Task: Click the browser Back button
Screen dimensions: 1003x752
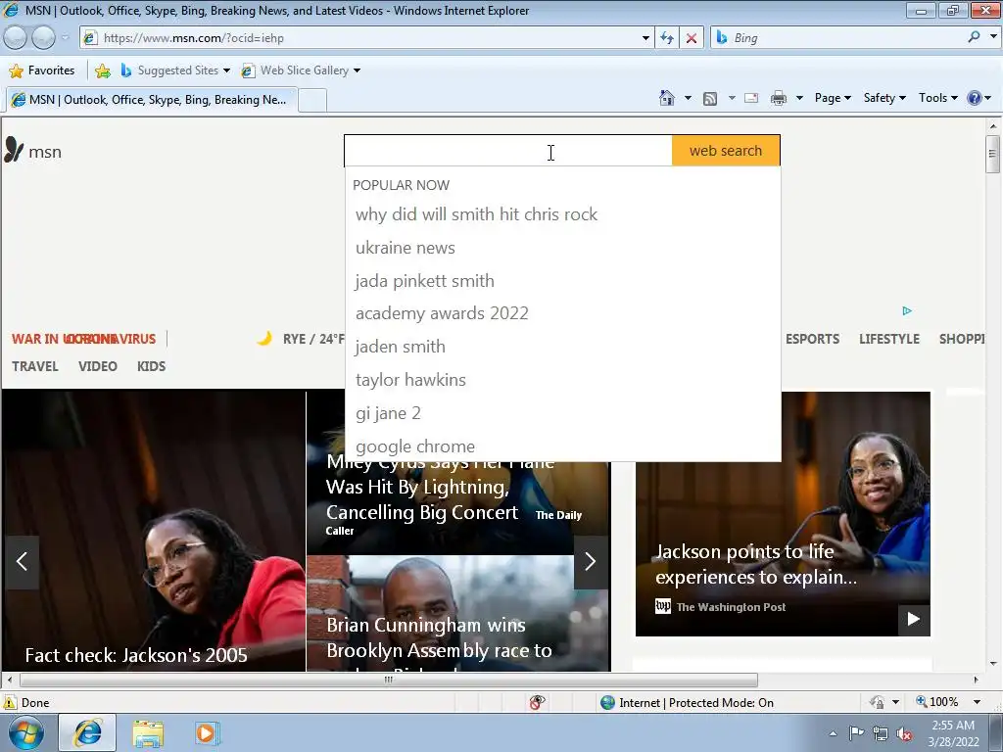Action: tap(16, 38)
